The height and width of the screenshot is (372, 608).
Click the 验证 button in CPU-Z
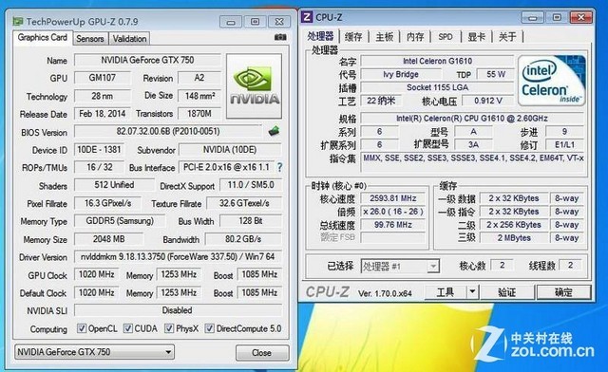coord(506,292)
